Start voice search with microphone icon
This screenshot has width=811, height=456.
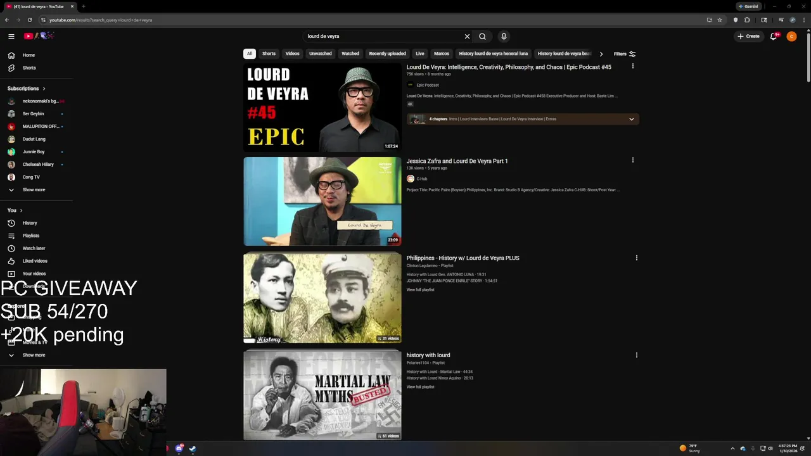pyautogui.click(x=504, y=36)
